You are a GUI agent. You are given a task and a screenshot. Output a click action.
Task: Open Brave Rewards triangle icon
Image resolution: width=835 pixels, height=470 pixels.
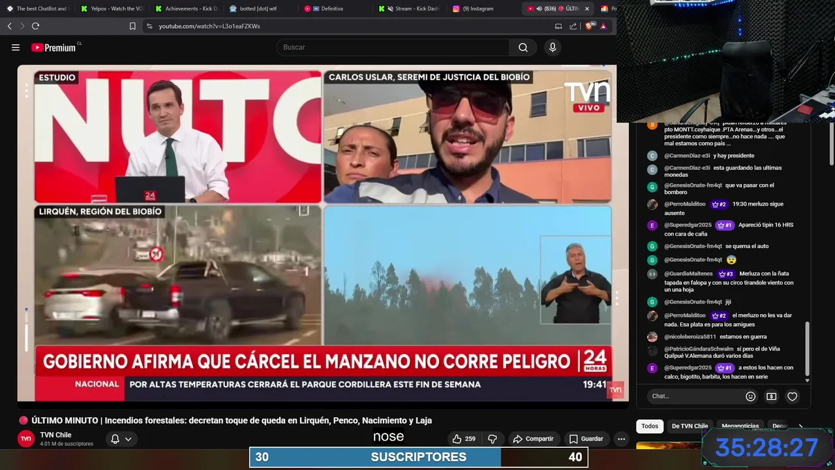[603, 26]
